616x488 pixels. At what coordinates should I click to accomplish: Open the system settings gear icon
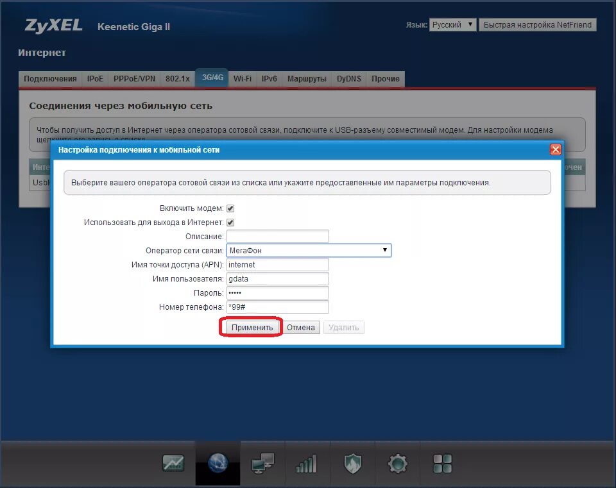click(x=398, y=464)
